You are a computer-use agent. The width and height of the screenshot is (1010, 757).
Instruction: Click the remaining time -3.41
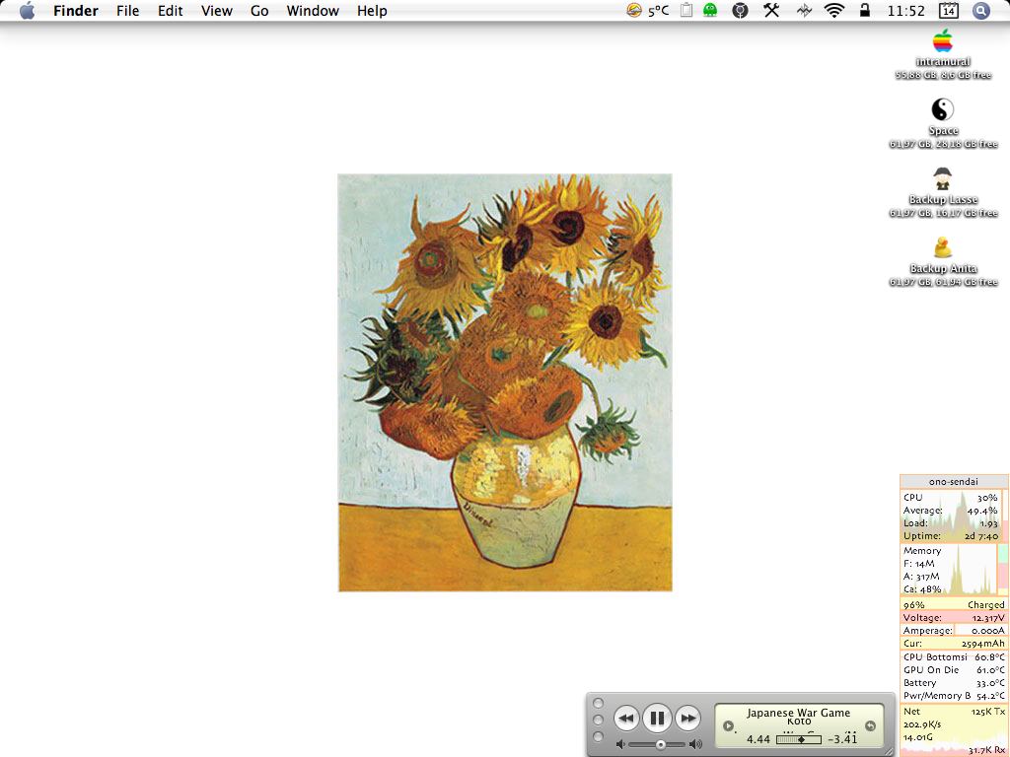point(842,739)
